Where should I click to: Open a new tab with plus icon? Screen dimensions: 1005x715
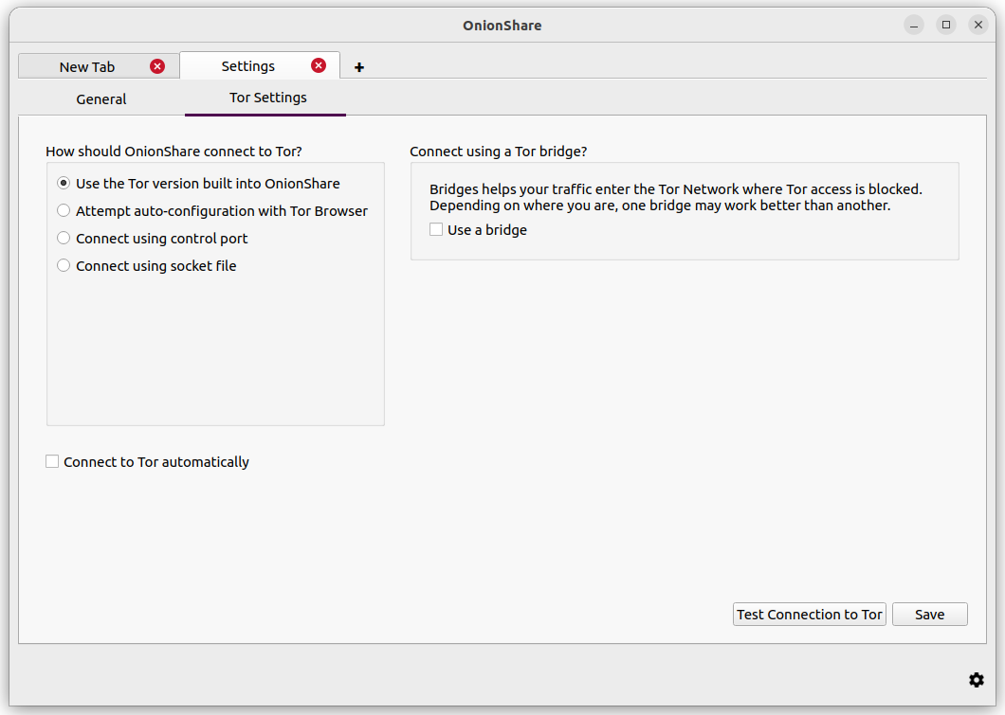[359, 67]
